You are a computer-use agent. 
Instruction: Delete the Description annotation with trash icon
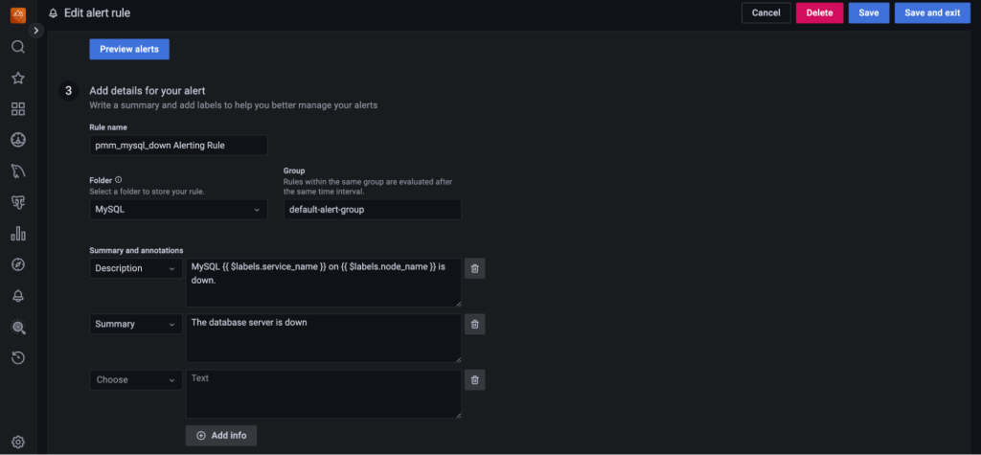[474, 268]
